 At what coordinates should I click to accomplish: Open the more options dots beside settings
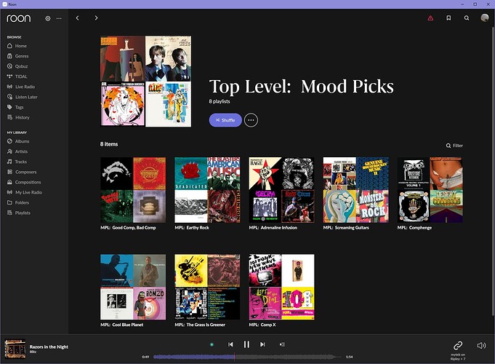click(59, 18)
